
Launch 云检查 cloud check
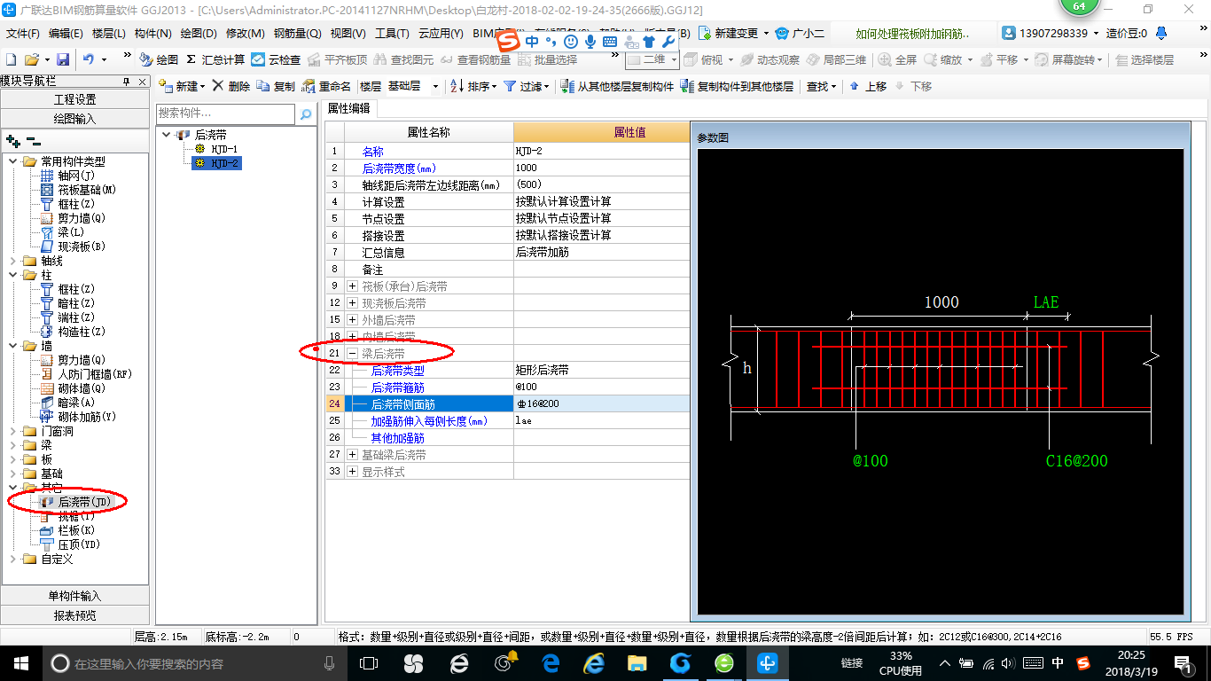(276, 59)
